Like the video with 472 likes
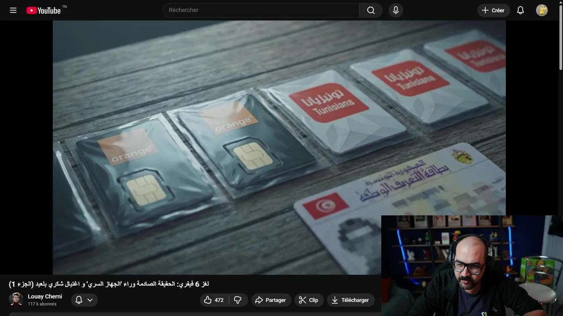 pos(214,300)
